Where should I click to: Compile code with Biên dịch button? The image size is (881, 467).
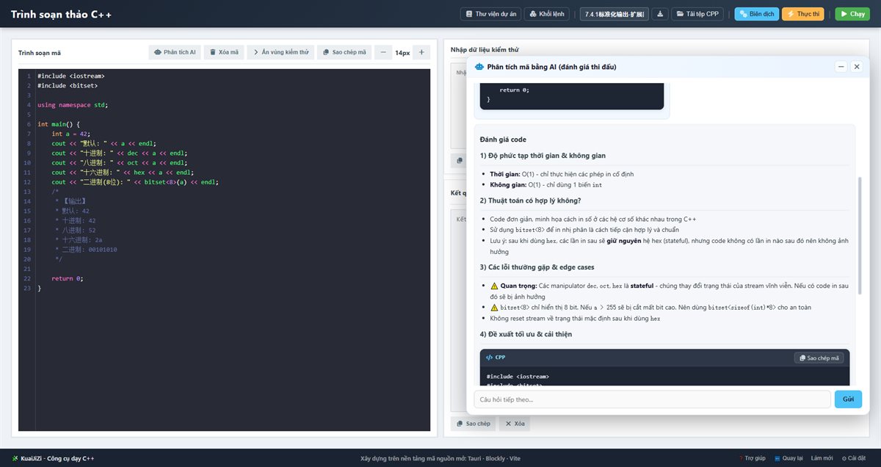[x=756, y=14]
